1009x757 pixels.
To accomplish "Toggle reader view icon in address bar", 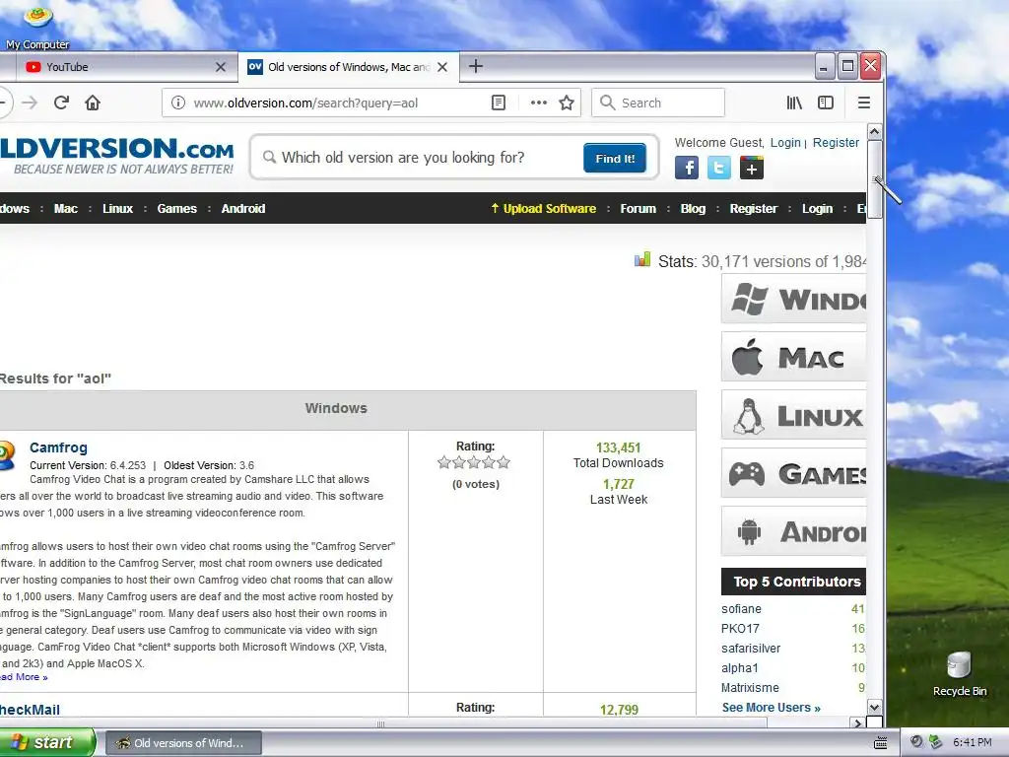I will pos(498,103).
